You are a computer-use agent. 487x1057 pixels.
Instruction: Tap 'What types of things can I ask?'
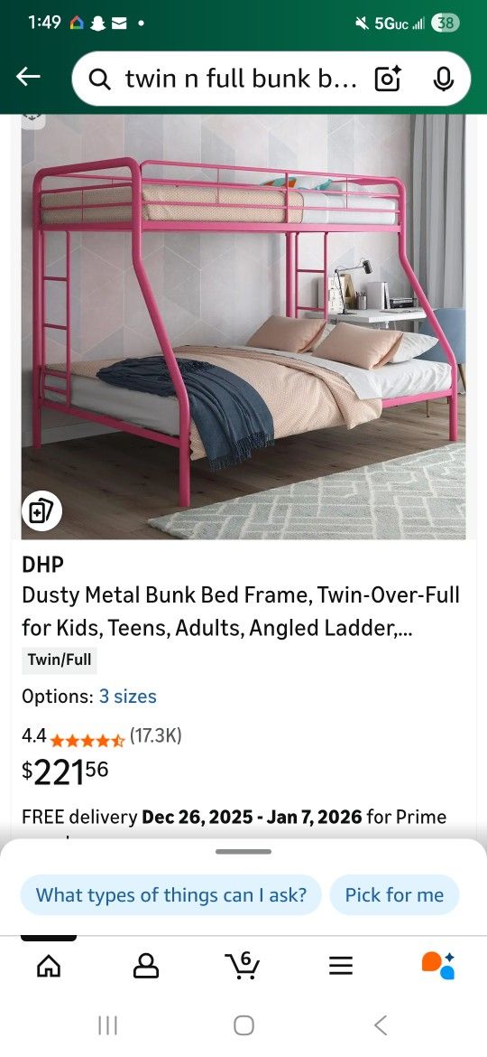point(170,895)
